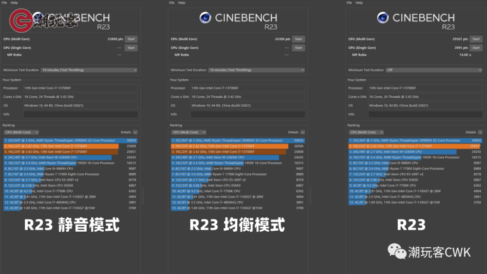Start CPU Multi Core test in middle window
This screenshot has width=487, height=274.
pos(299,39)
